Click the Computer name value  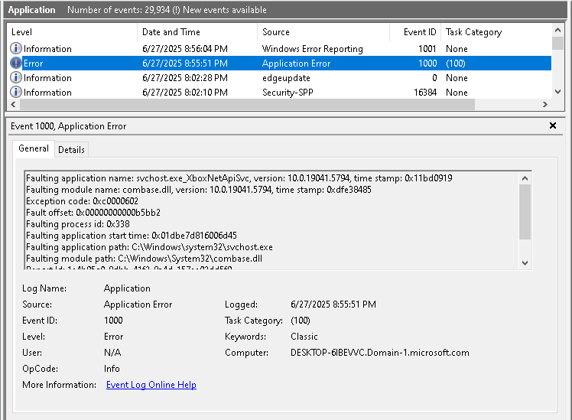coord(380,353)
